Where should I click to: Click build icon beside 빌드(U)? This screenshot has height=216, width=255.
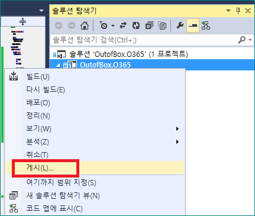tap(14, 76)
